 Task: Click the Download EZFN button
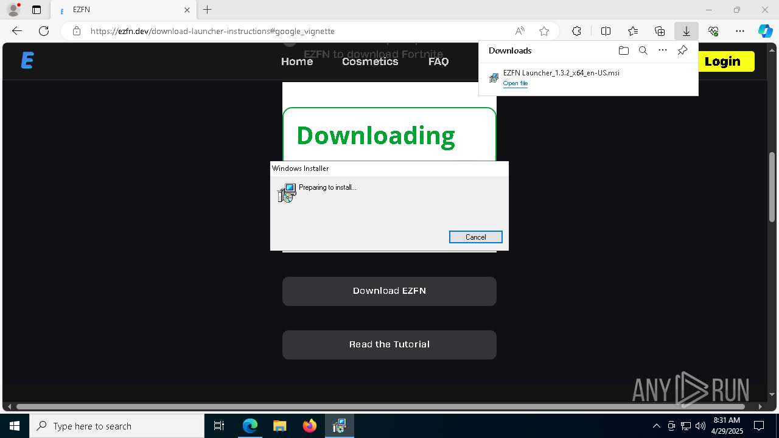click(389, 291)
